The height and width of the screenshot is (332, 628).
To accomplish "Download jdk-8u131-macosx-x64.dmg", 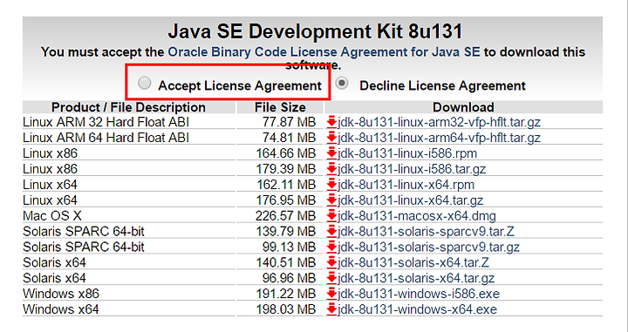I will point(417,215).
